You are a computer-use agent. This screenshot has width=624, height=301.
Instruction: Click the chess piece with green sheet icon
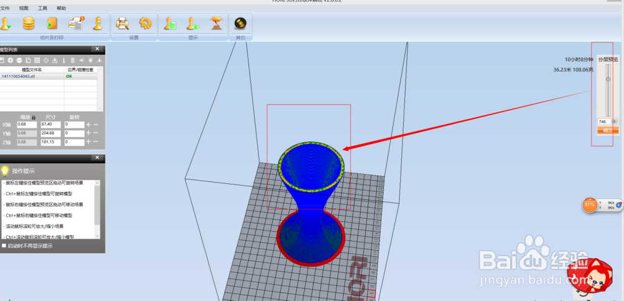(x=170, y=24)
